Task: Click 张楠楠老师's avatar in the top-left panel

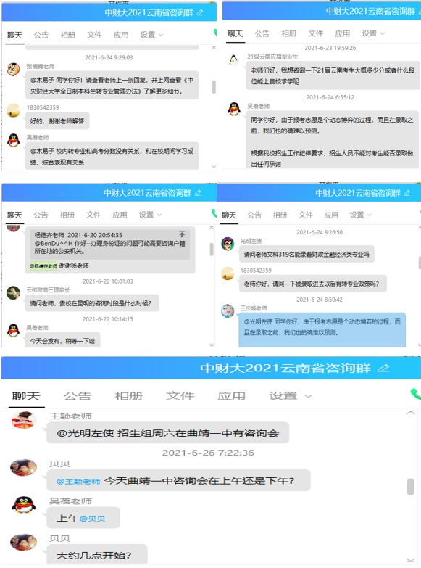Action: click(13, 69)
